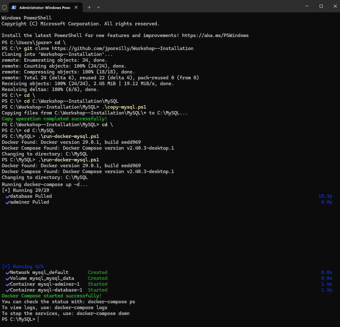Select the Administrator: Windows PowerShell tab
The width and height of the screenshot is (340, 327).
pyautogui.click(x=44, y=7)
